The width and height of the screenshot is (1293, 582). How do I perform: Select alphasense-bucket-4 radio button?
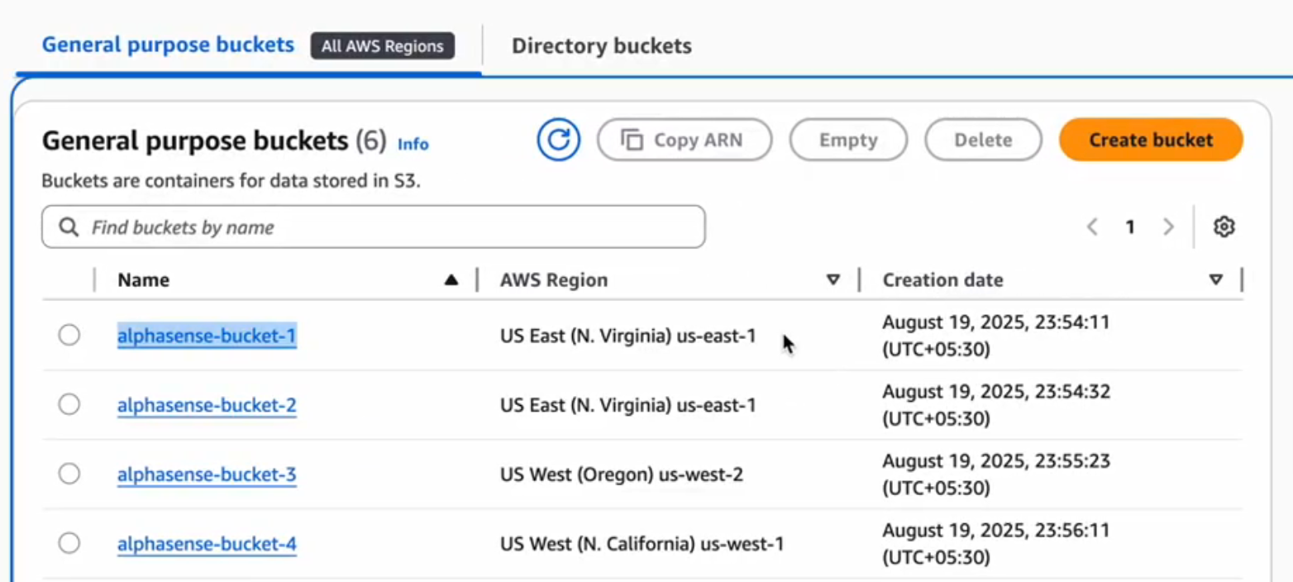point(69,543)
